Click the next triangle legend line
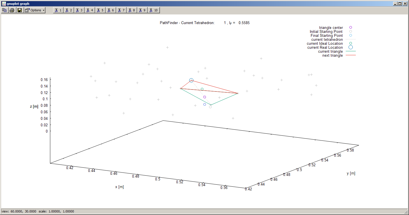The width and height of the screenshot is (409, 215). tap(350, 56)
